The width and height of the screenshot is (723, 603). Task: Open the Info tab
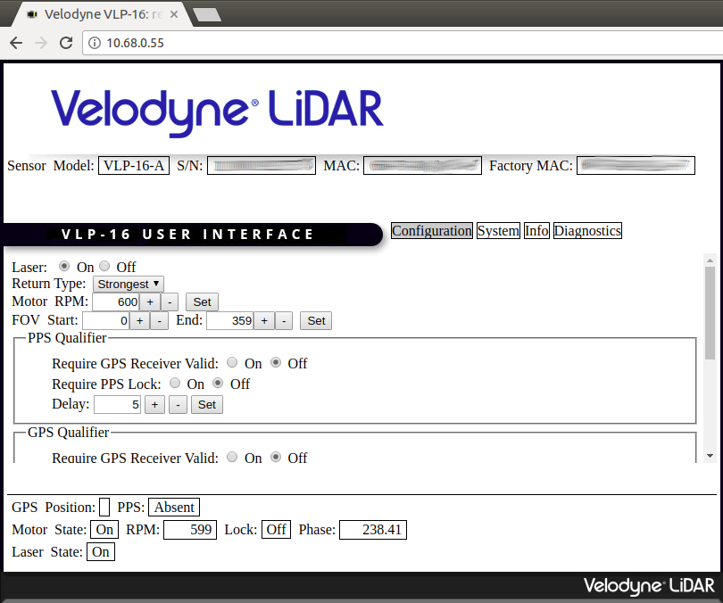(x=536, y=230)
